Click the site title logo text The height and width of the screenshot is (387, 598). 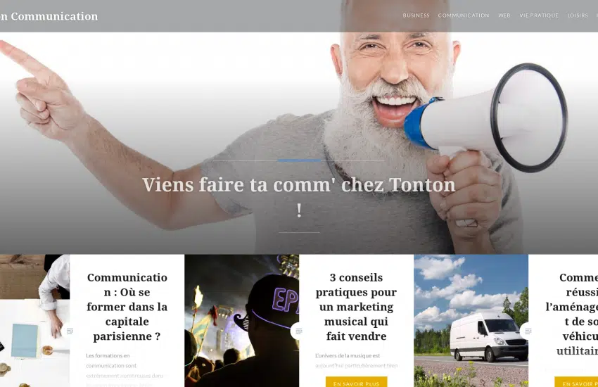coord(49,16)
